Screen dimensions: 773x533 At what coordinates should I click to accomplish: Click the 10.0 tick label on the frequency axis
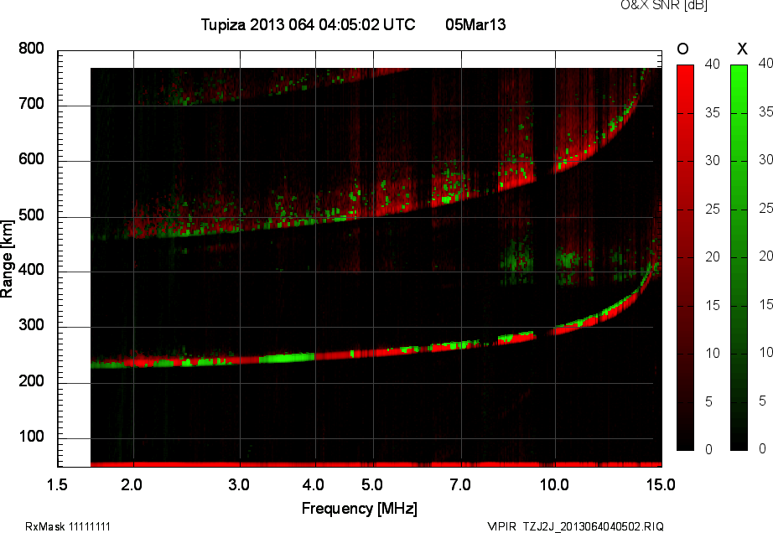(554, 484)
